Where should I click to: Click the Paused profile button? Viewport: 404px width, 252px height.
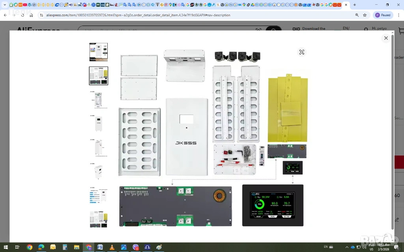point(383,15)
